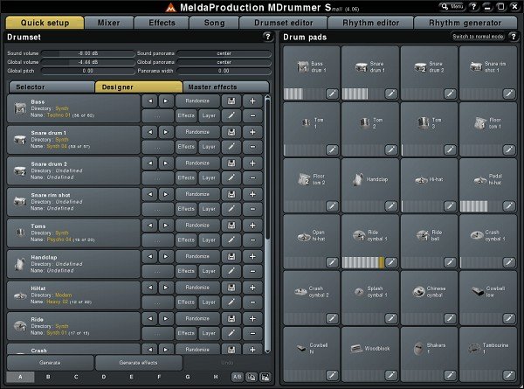Image resolution: width=524 pixels, height=389 pixels.
Task: Open ellipsis options in Snare drum 1 row
Action: (158, 147)
